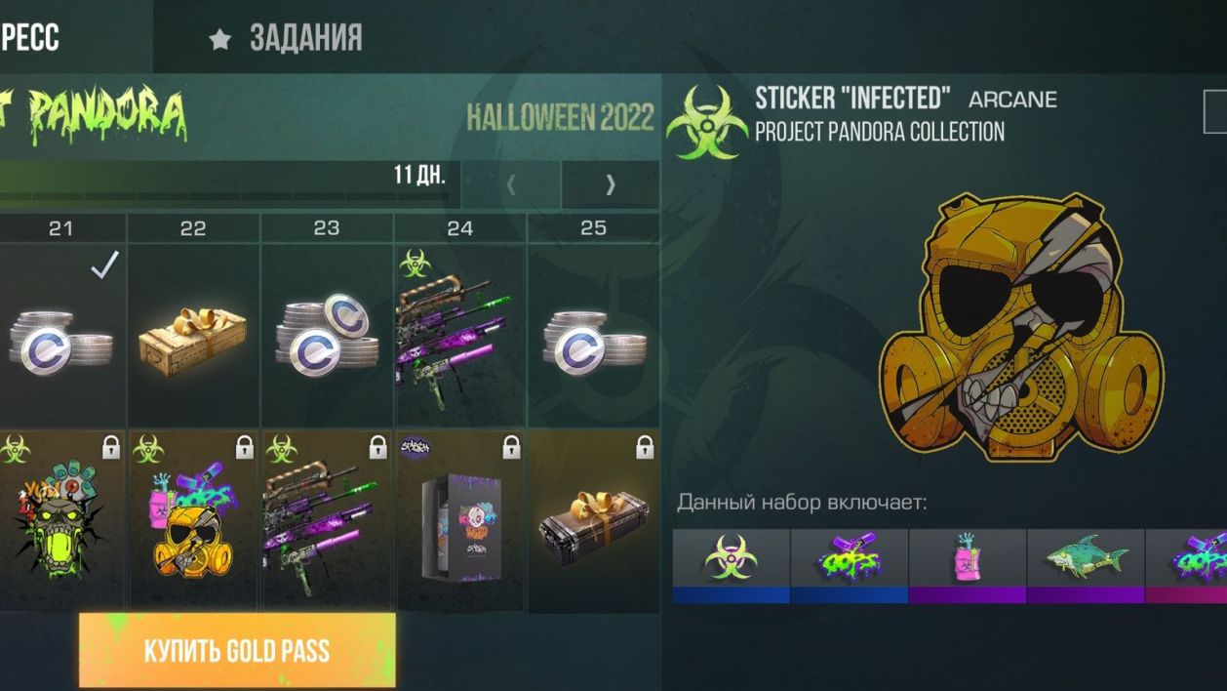1227x691 pixels.
Task: Click the shark sticker thumbnail
Action: click(1085, 566)
